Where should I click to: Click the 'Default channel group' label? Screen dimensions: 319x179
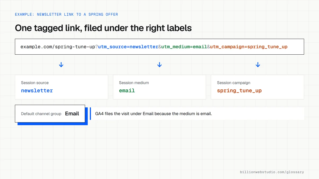pyautogui.click(x=41, y=114)
